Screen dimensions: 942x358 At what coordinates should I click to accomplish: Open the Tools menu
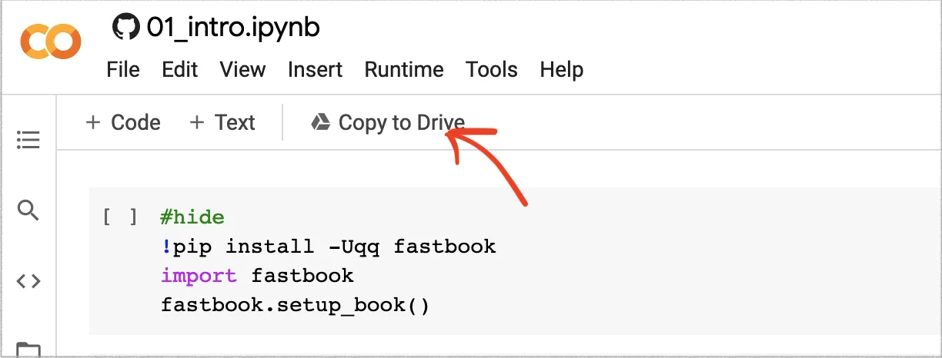(492, 70)
